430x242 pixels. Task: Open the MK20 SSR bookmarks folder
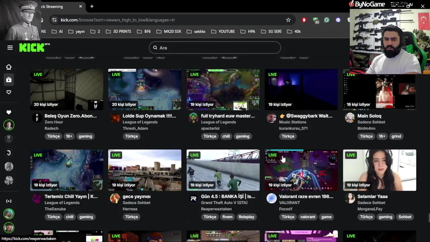coord(169,31)
